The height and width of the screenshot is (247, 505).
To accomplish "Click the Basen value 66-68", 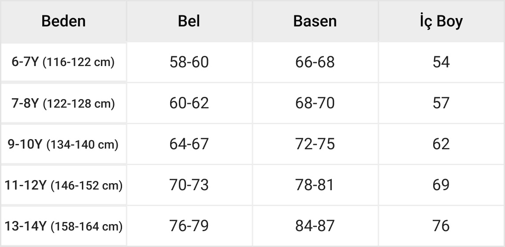I will (x=315, y=62).
